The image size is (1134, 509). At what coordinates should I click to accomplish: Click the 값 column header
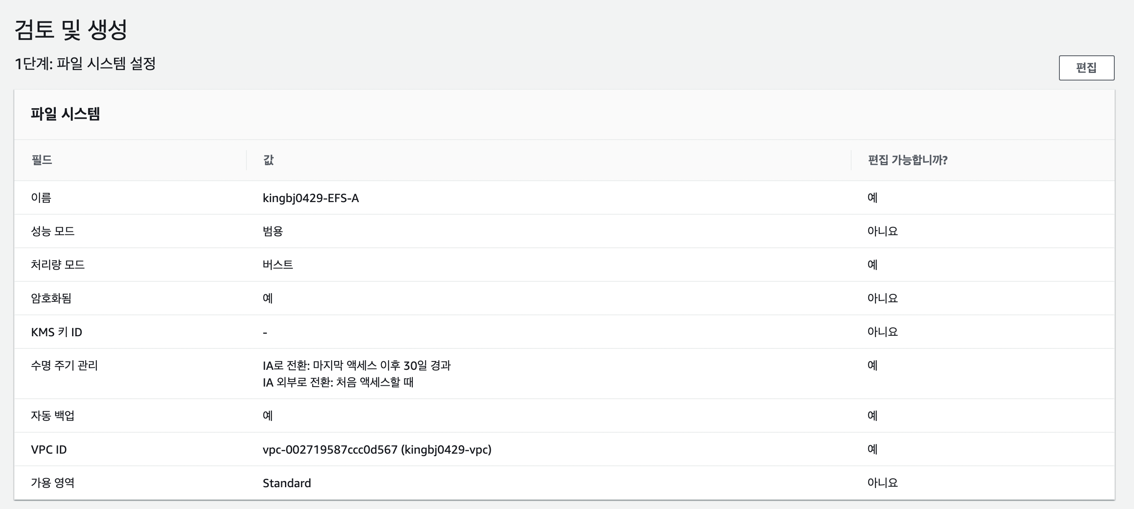pos(269,159)
